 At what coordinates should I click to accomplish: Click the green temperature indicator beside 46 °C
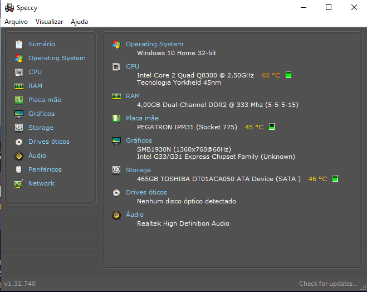coord(335,178)
